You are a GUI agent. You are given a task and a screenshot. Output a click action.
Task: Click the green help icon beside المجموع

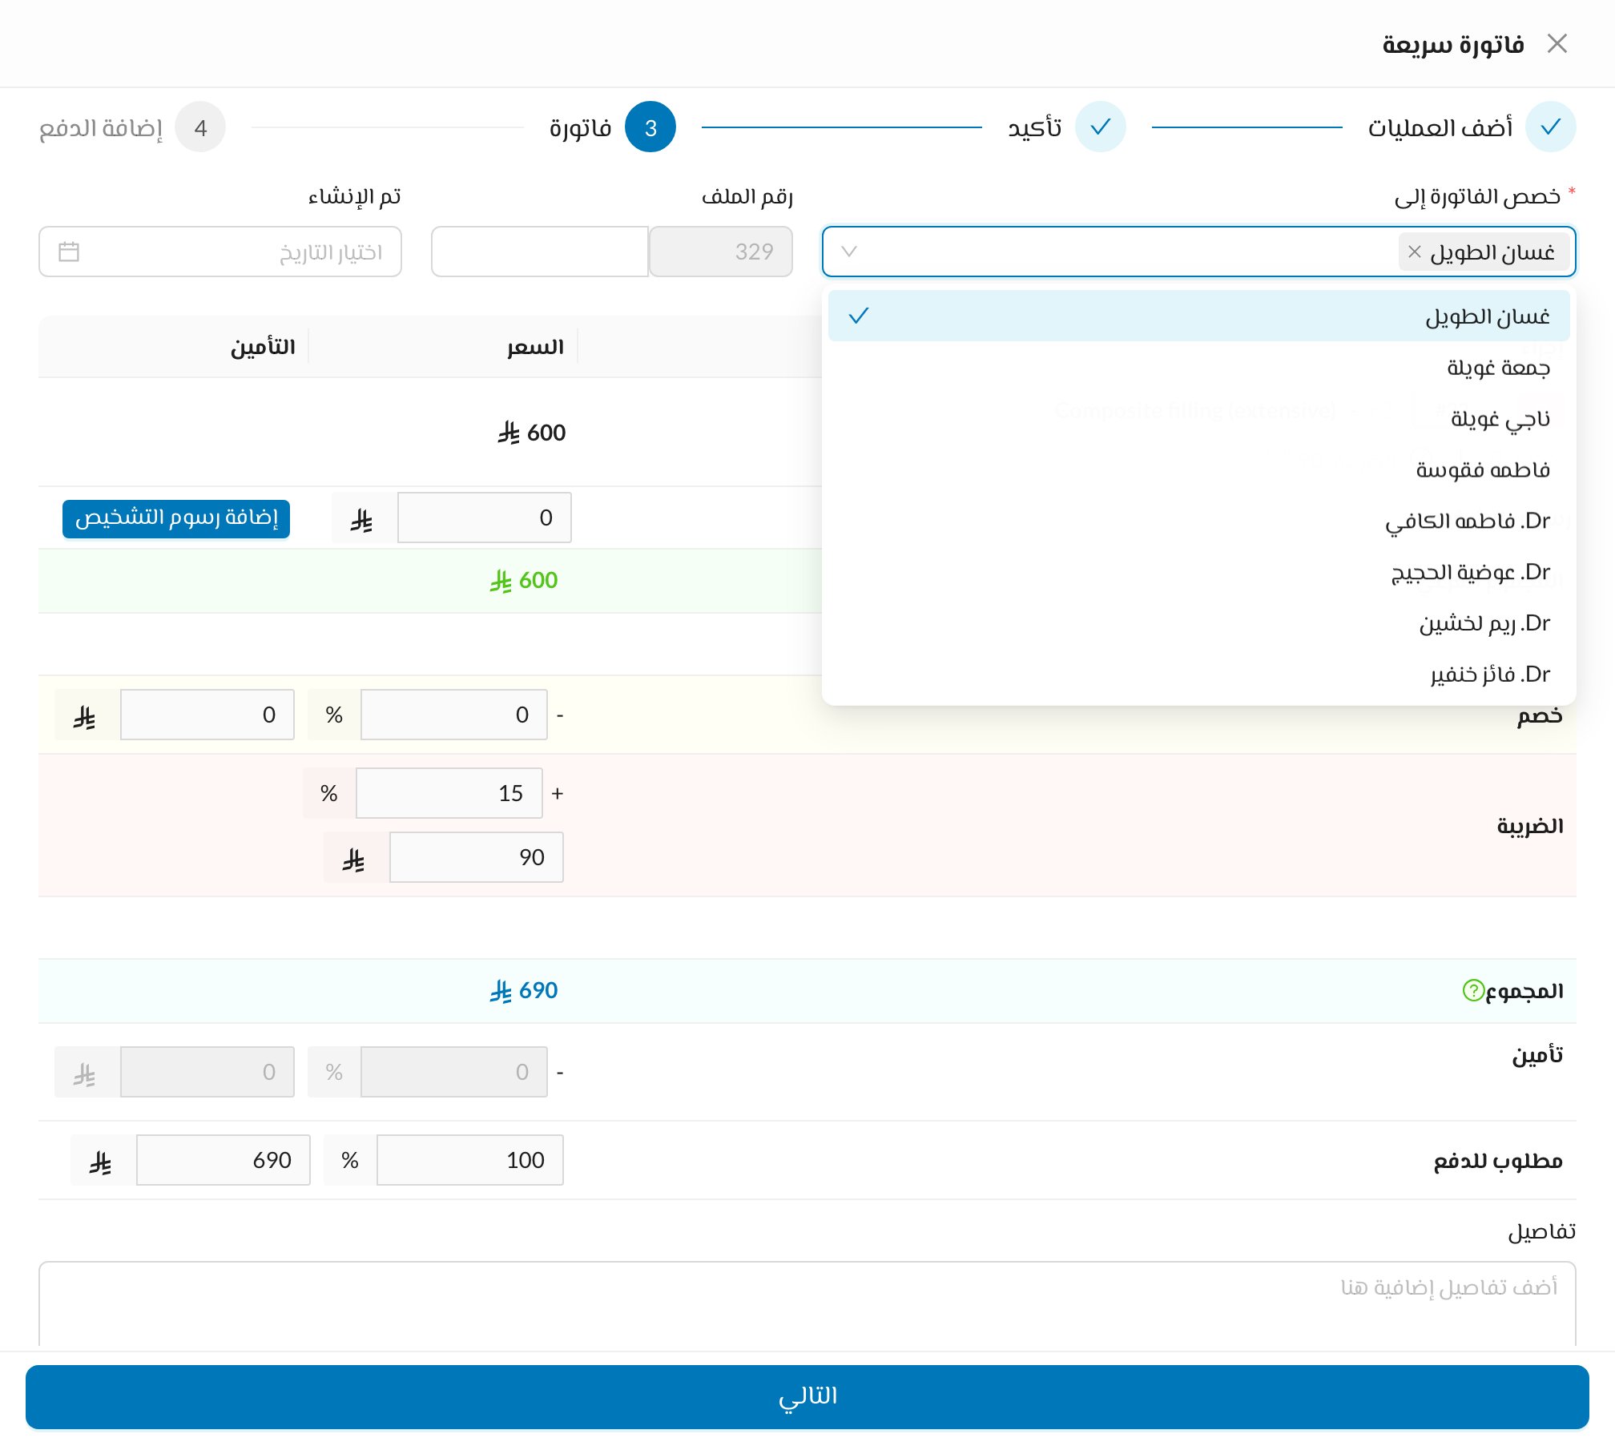[x=1472, y=990]
